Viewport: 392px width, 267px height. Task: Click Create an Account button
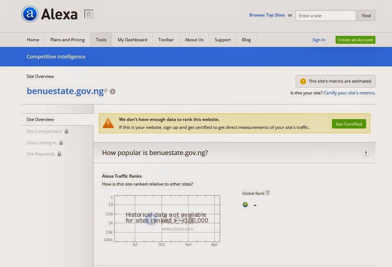click(355, 40)
